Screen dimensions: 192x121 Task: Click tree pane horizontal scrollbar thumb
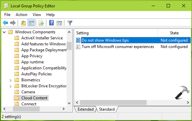click(26, 109)
